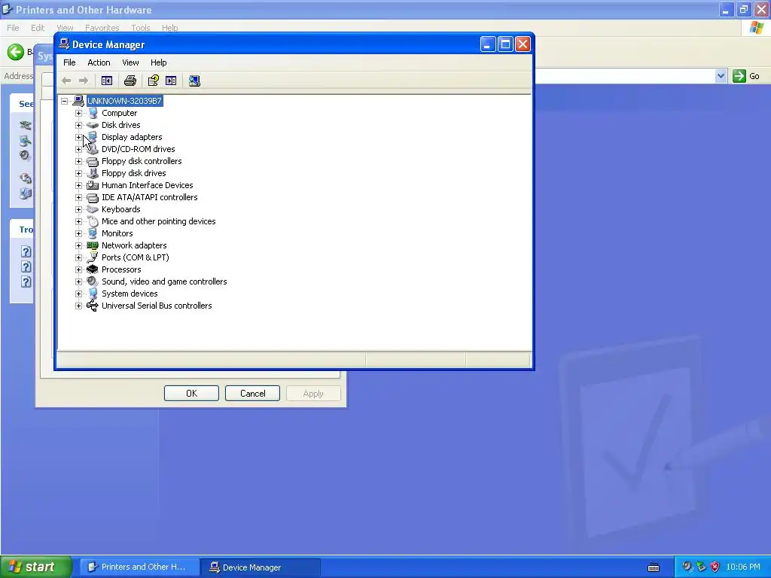Switch to Printers and Other H... taskbar button
The width and height of the screenshot is (771, 578).
(x=139, y=567)
